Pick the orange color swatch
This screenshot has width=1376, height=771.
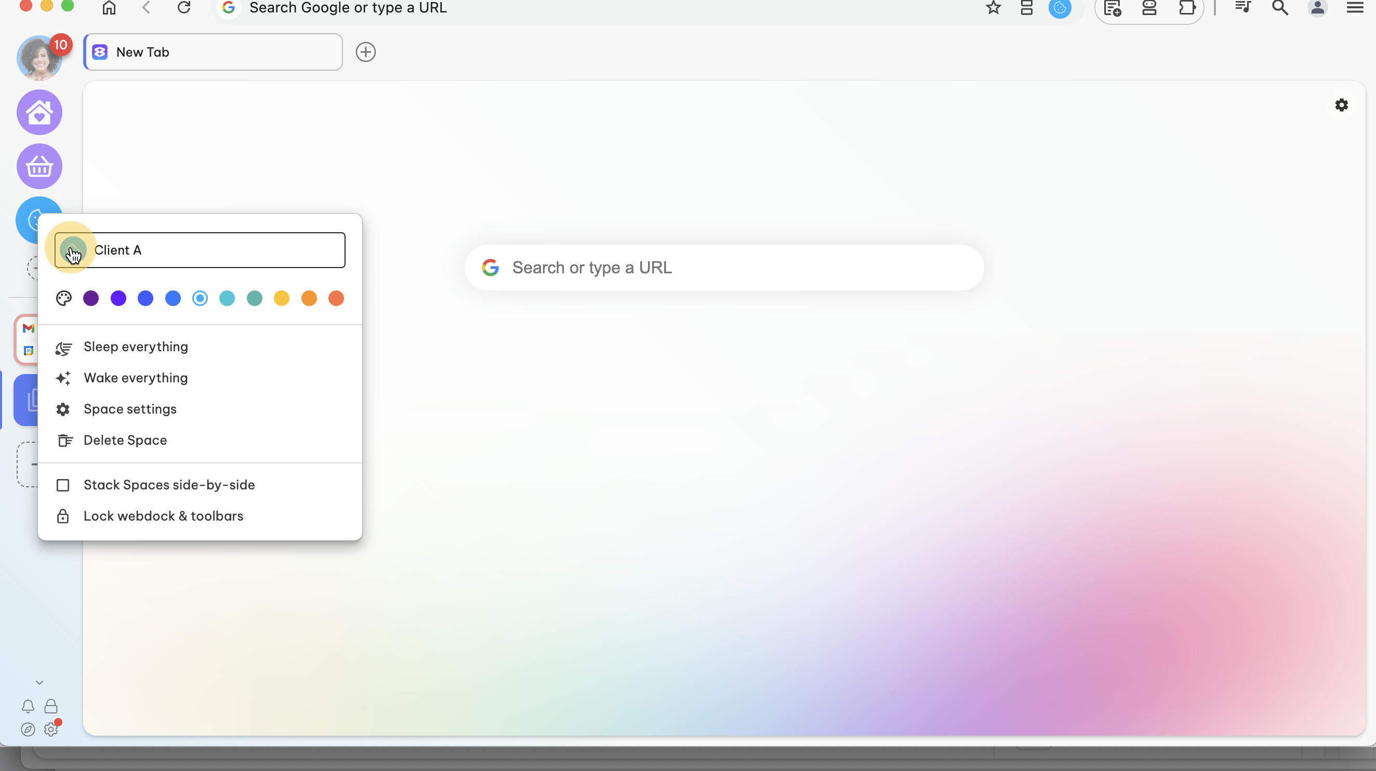pyautogui.click(x=309, y=298)
